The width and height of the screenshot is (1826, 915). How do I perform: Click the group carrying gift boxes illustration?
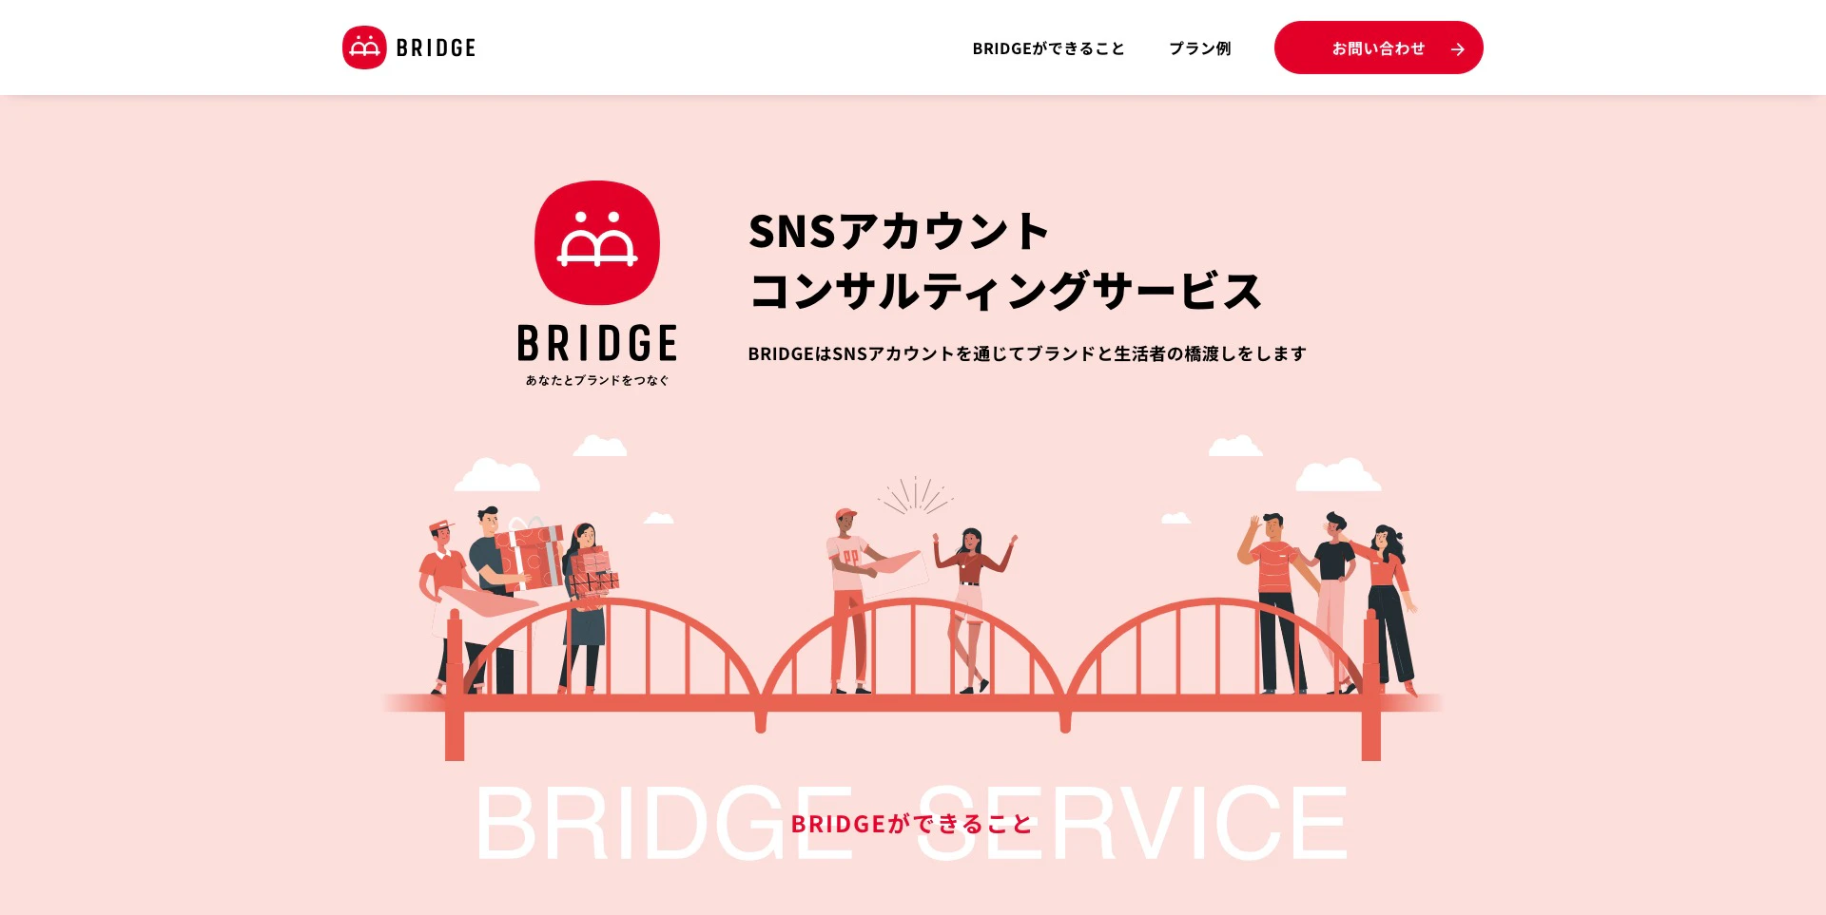[518, 599]
